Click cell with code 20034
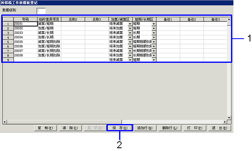 coord(25,37)
